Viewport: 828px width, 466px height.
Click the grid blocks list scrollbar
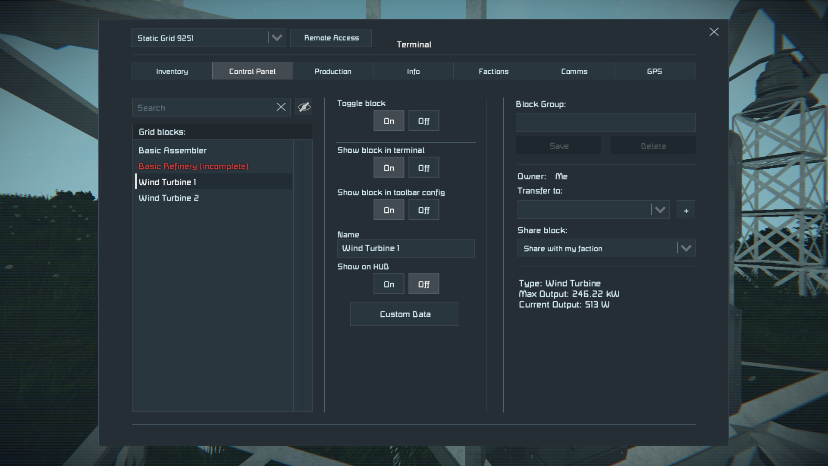pyautogui.click(x=303, y=275)
